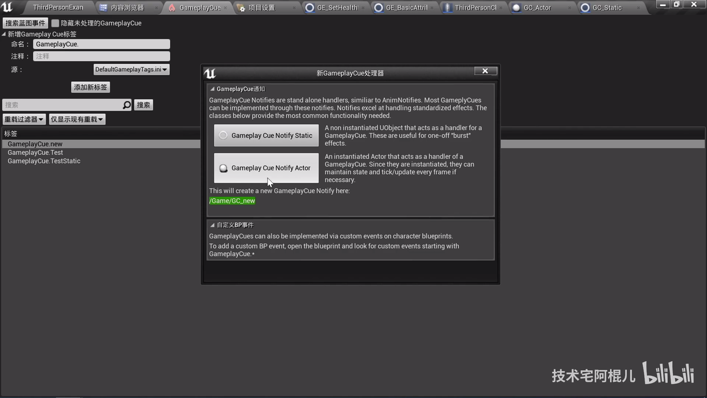
Task: Select the GameplayCue.TestStatic tag row
Action: click(x=44, y=161)
